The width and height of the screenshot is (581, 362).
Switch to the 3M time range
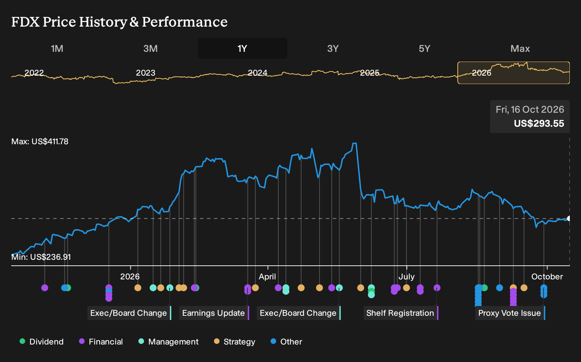pyautogui.click(x=150, y=48)
